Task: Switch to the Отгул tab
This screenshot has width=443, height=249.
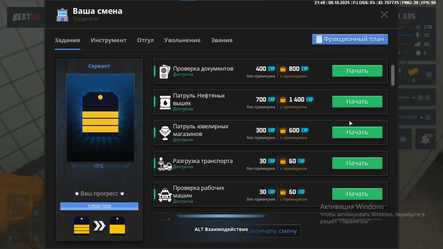Action: [x=145, y=40]
